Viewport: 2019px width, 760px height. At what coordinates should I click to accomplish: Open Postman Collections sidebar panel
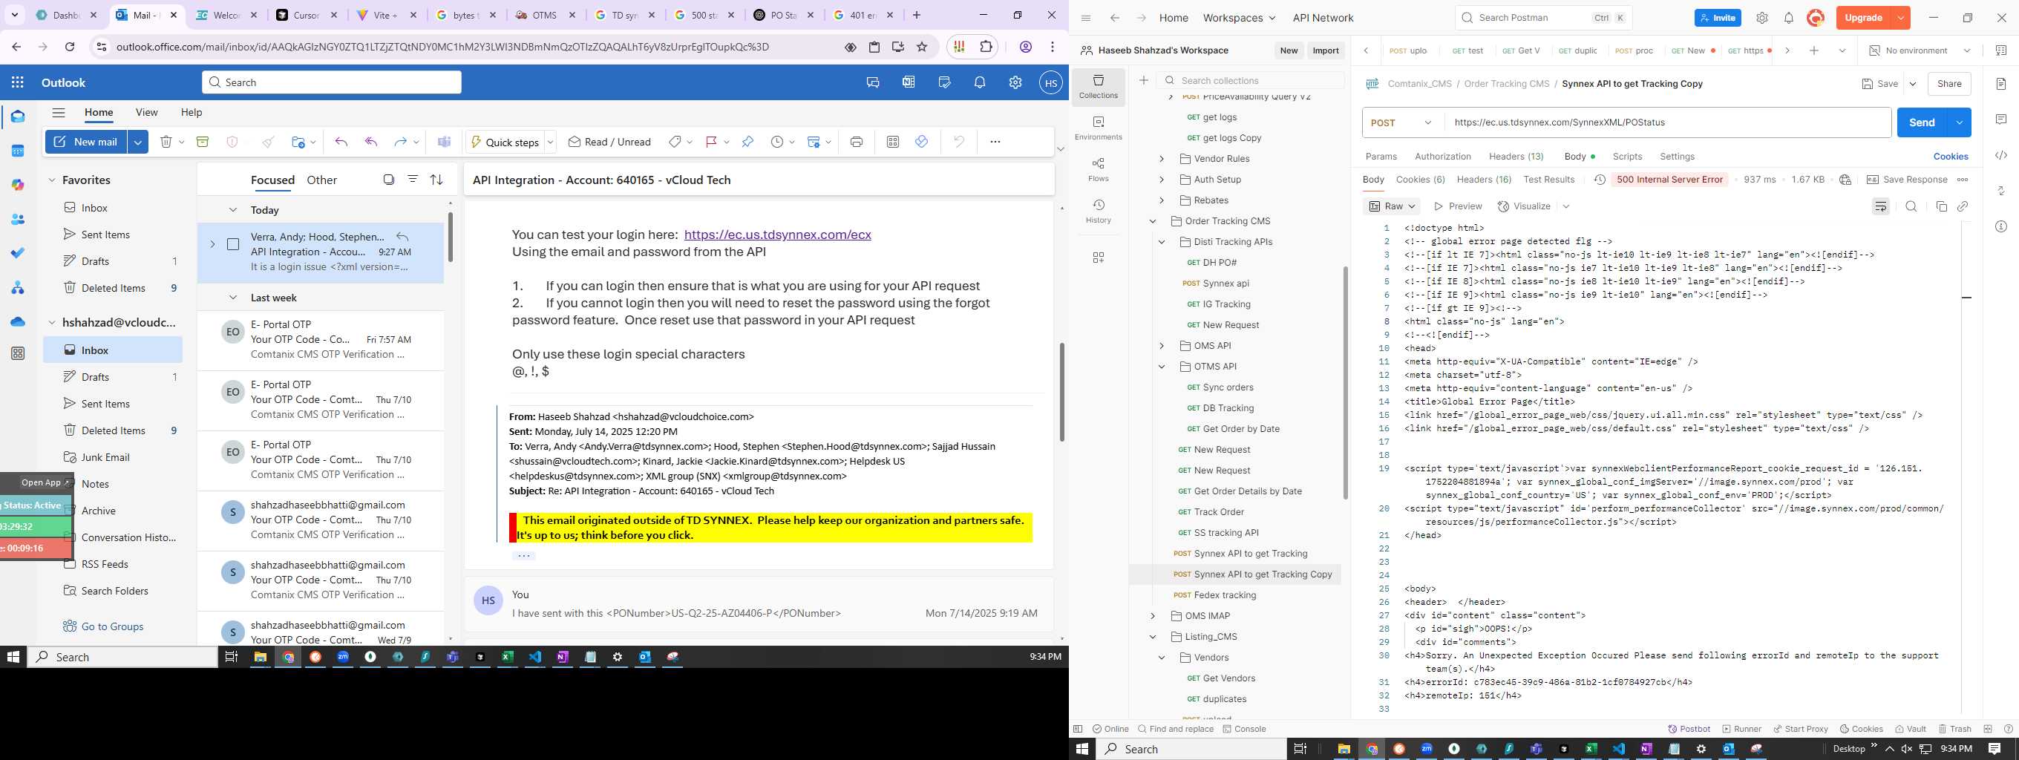click(x=1098, y=87)
